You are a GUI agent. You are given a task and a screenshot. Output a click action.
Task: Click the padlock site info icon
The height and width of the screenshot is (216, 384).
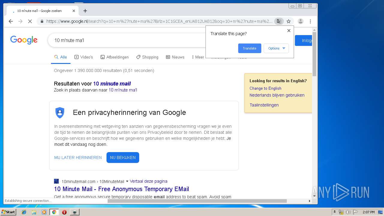tap(42, 21)
